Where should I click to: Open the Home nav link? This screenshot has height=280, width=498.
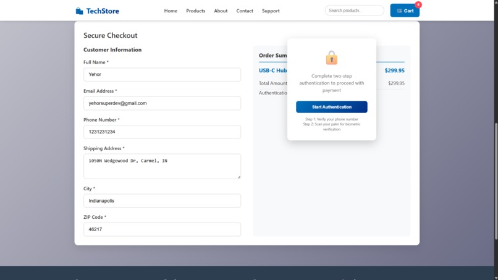171,11
